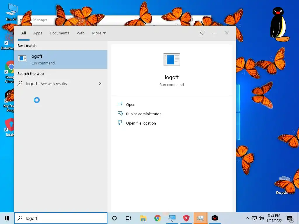Viewport: 299px width, 224px height.
Task: Switch to the All search tab
Action: (24, 33)
